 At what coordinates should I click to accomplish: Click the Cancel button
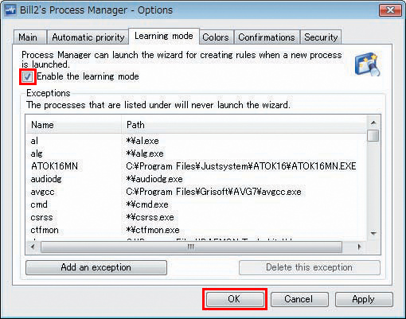(x=299, y=299)
